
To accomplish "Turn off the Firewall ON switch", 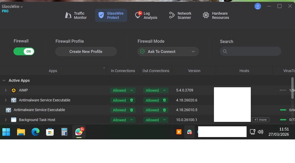I will click(x=24, y=52).
